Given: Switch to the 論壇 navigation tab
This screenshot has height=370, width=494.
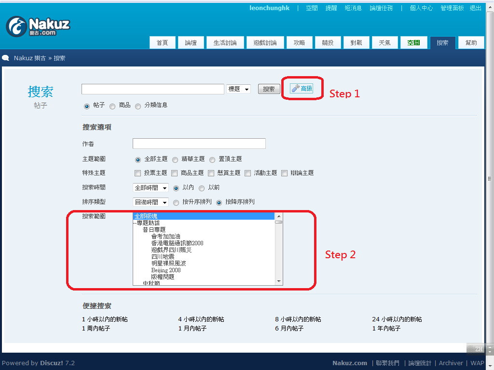Looking at the screenshot, I should coord(191,43).
